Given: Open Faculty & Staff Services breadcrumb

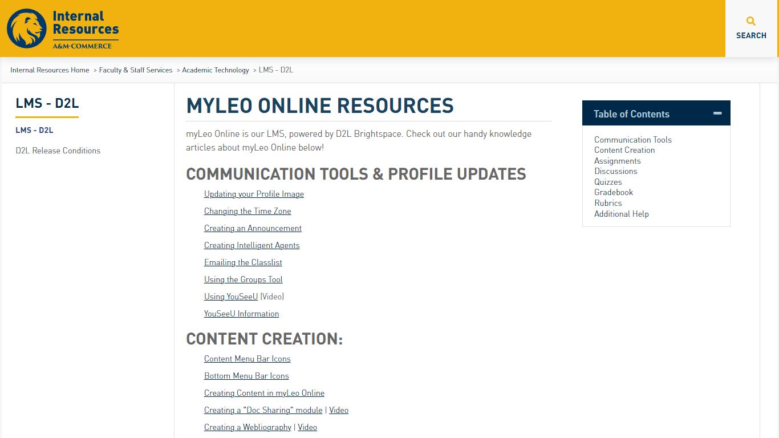Looking at the screenshot, I should [x=136, y=70].
